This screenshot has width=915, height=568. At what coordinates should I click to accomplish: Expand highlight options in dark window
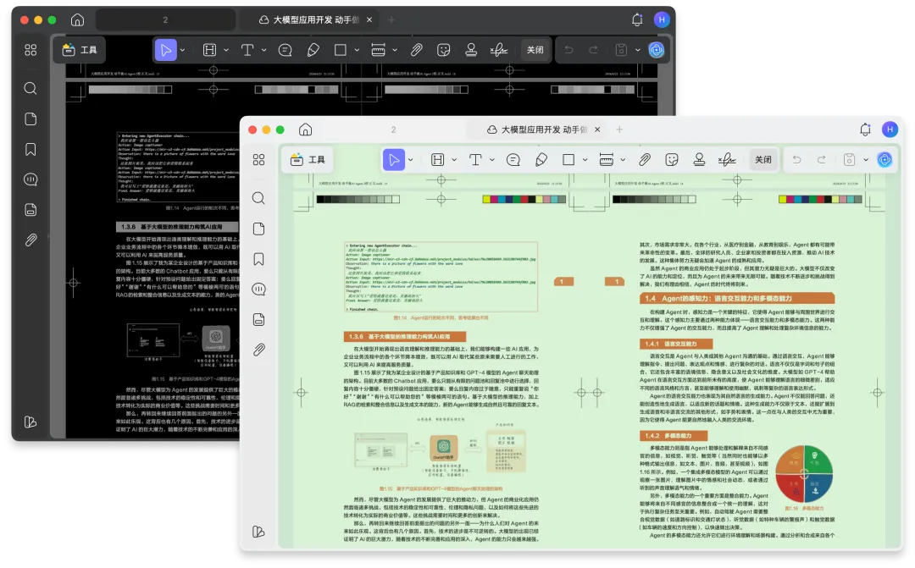click(x=226, y=50)
